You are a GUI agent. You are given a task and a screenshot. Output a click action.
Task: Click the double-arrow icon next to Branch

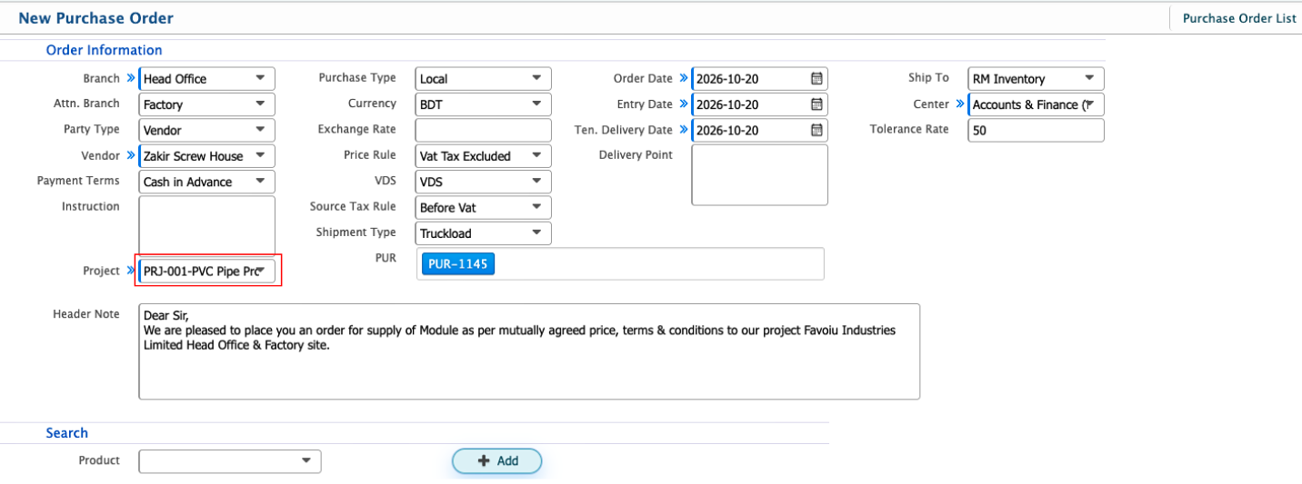tap(130, 78)
